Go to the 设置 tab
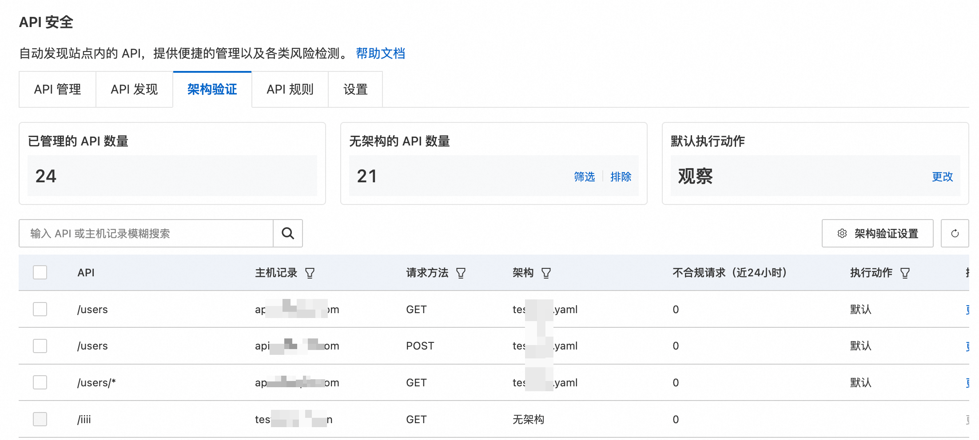Viewport: 979px width, 440px height. click(355, 89)
